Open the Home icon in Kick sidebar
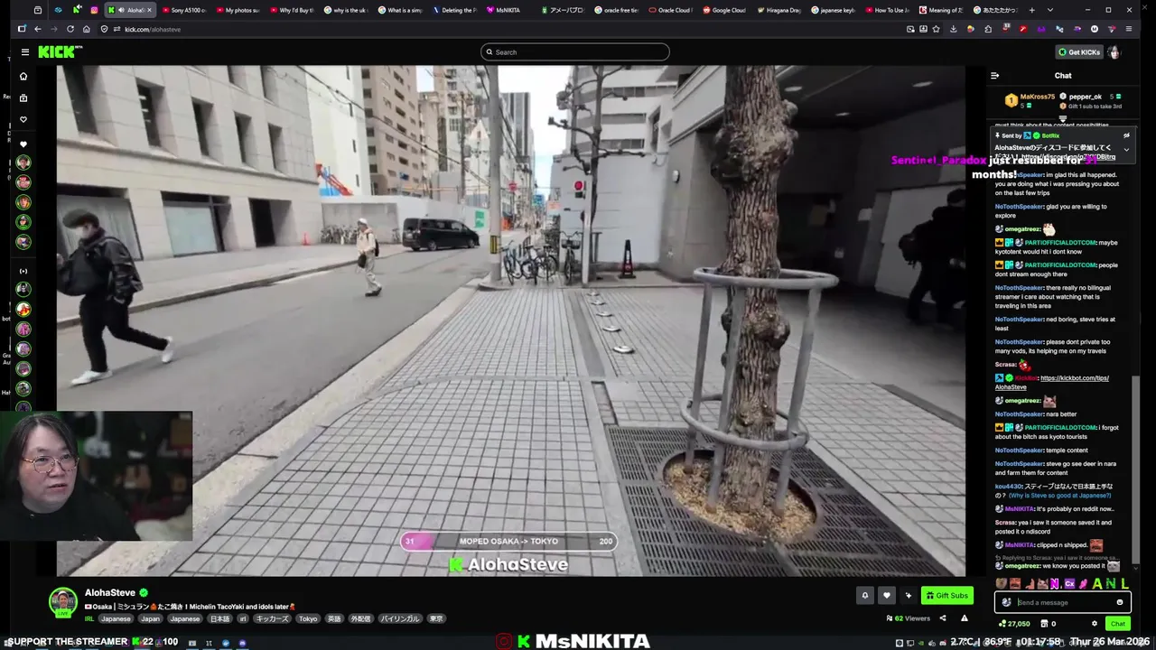 [23, 76]
